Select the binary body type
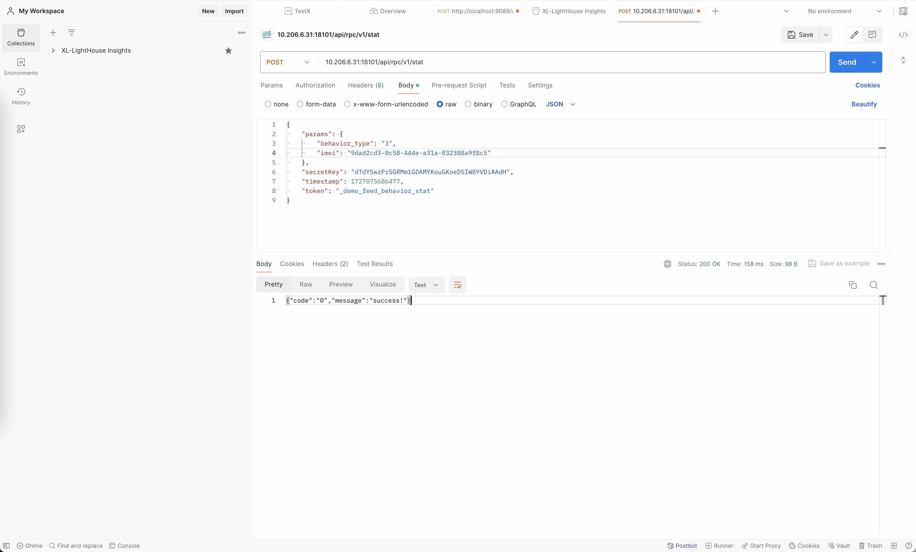The width and height of the screenshot is (916, 552). tap(468, 104)
